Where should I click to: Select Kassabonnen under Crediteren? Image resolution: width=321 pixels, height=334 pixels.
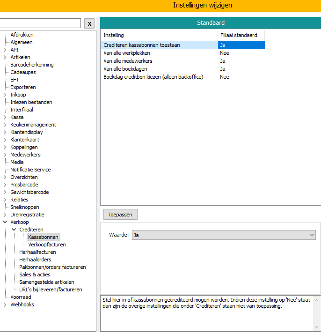click(43, 237)
